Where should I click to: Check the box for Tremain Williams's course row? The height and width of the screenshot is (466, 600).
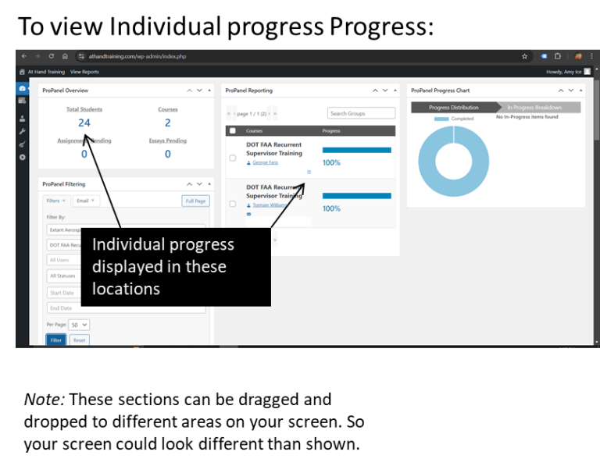tap(233, 204)
